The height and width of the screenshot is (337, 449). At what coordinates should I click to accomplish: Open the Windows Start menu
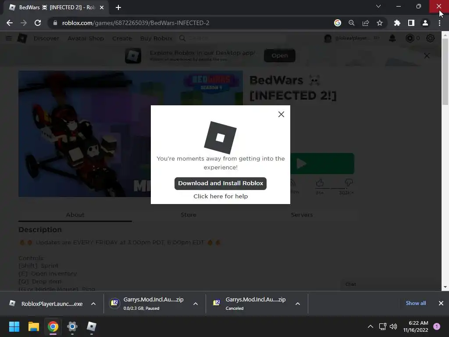click(14, 326)
